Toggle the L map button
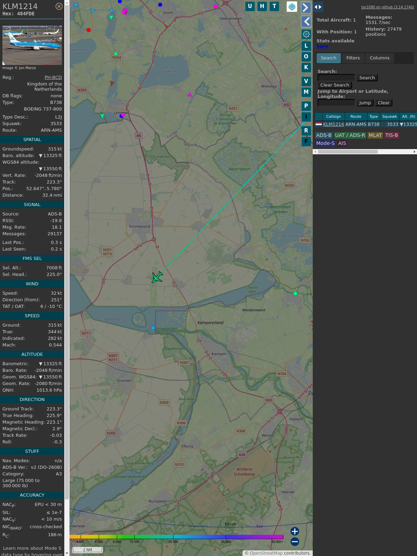Viewport: 417px width, 556px height. 306,46
